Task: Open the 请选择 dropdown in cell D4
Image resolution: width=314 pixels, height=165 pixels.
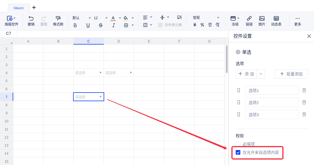Action: [x=131, y=73]
